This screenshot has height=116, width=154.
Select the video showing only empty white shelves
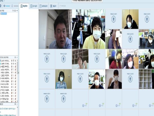click(146, 79)
